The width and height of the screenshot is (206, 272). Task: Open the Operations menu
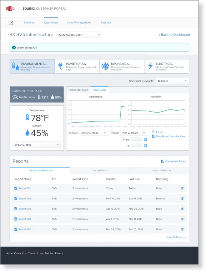click(51, 23)
